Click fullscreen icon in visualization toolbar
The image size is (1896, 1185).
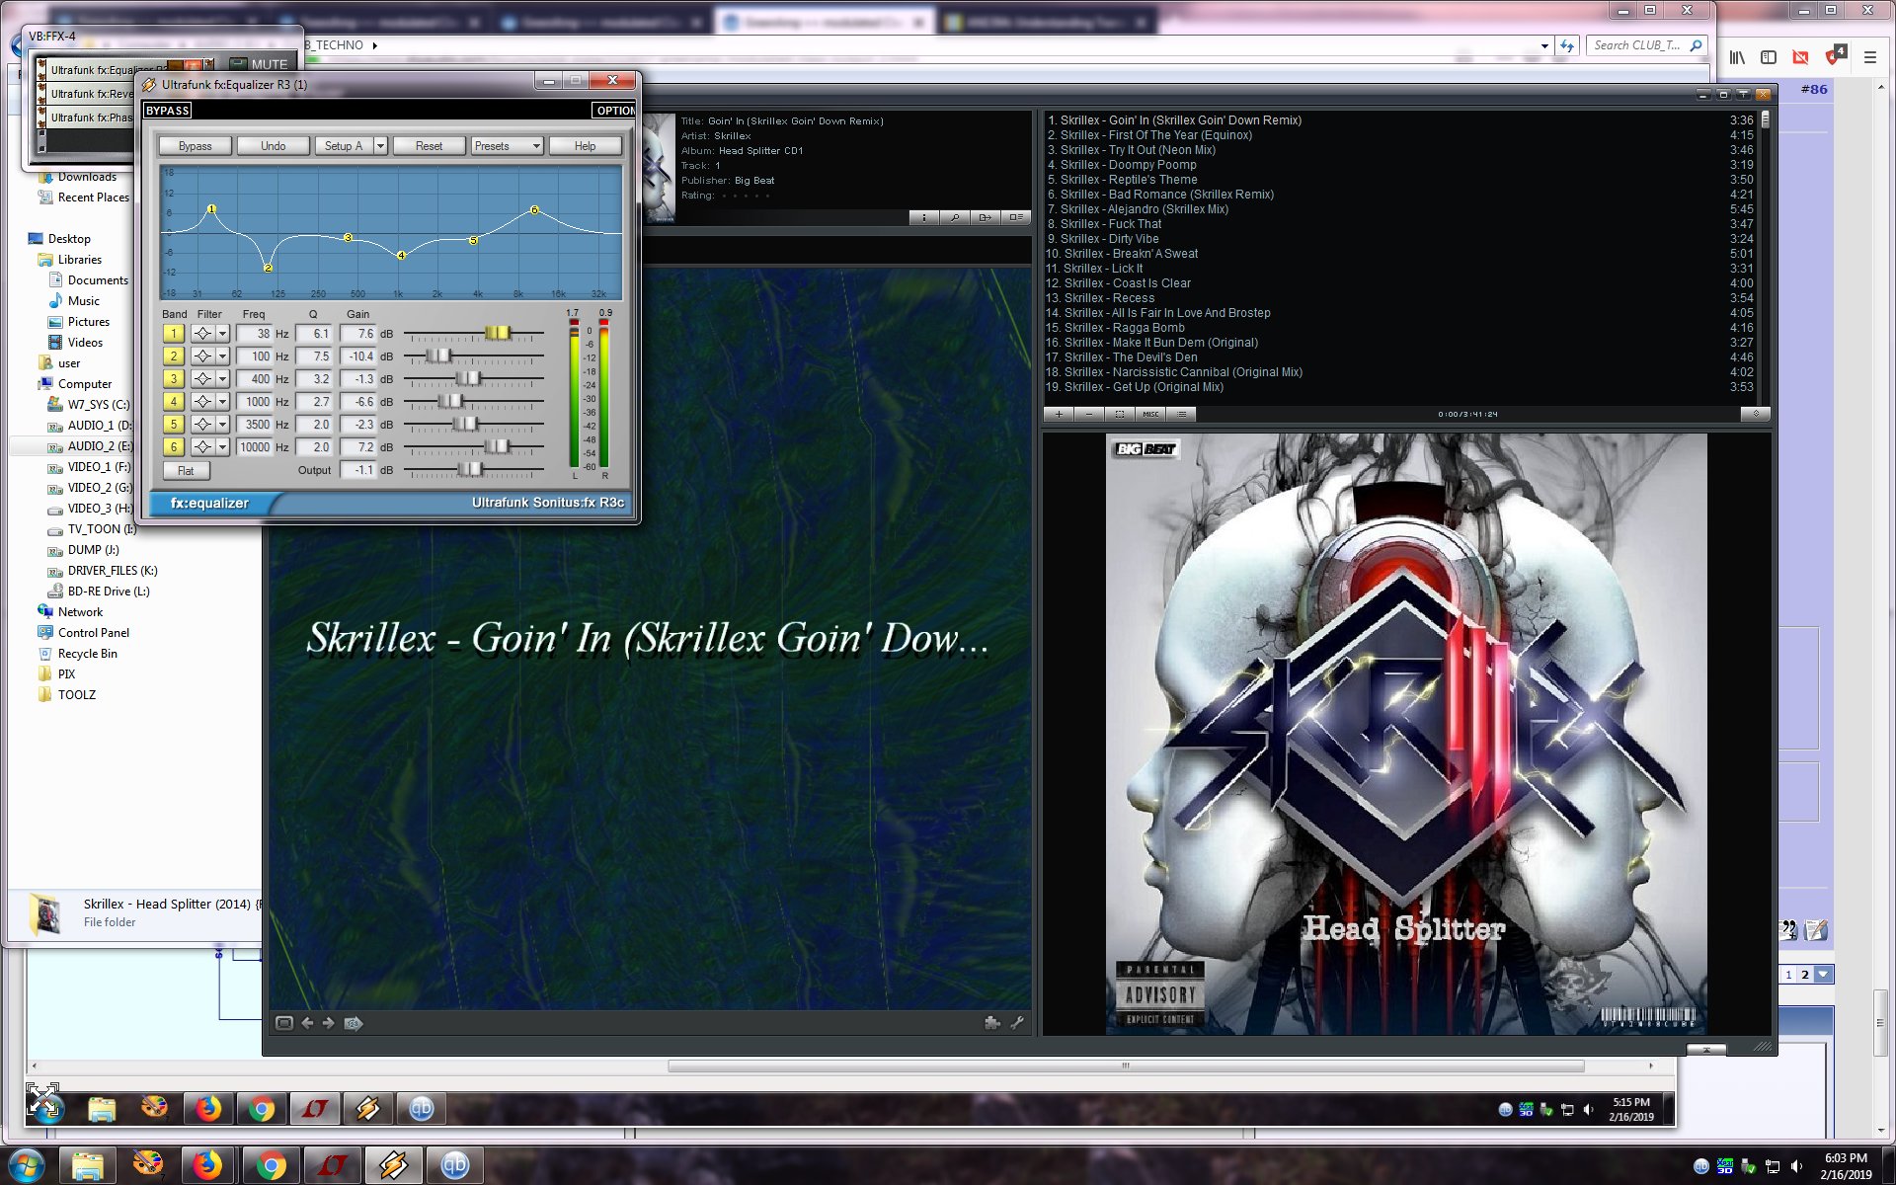284,1023
